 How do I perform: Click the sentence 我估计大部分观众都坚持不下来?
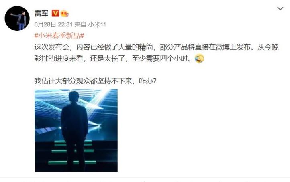(84, 81)
